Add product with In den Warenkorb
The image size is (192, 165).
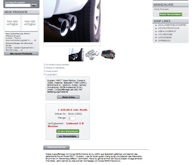[x=68, y=131]
